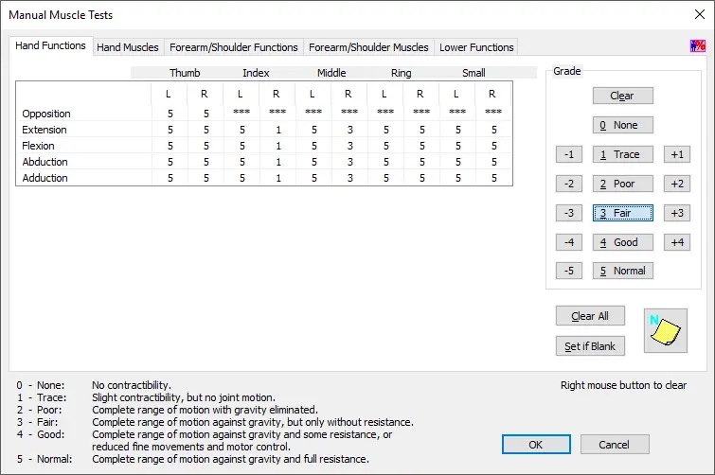Image resolution: width=715 pixels, height=475 pixels.
Task: Select Opposition Thumb R cell
Action: [206, 114]
